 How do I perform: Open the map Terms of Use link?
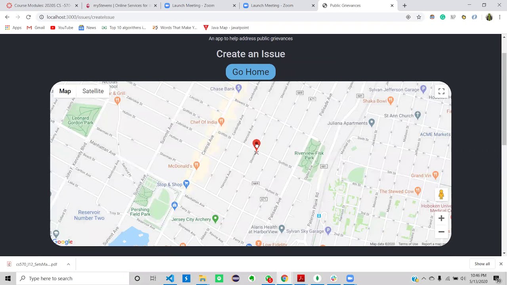[x=408, y=244]
